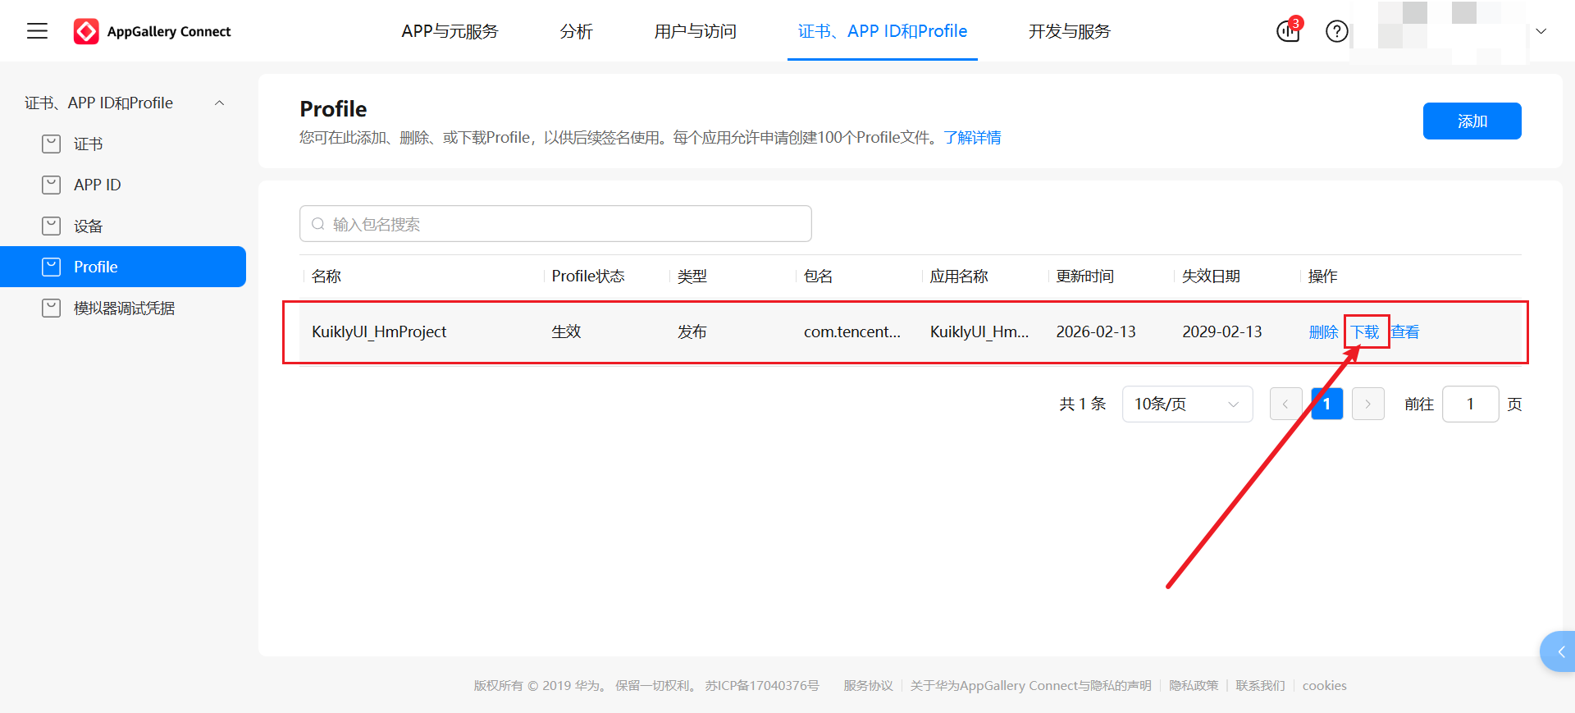
Task: Click the APP ID sidebar icon
Action: pyautogui.click(x=51, y=185)
